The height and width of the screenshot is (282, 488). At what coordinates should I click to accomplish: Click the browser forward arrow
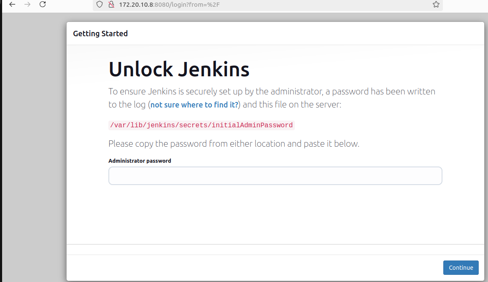[x=27, y=4]
